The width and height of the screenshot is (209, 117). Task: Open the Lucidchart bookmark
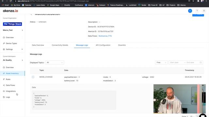coord(131,5)
